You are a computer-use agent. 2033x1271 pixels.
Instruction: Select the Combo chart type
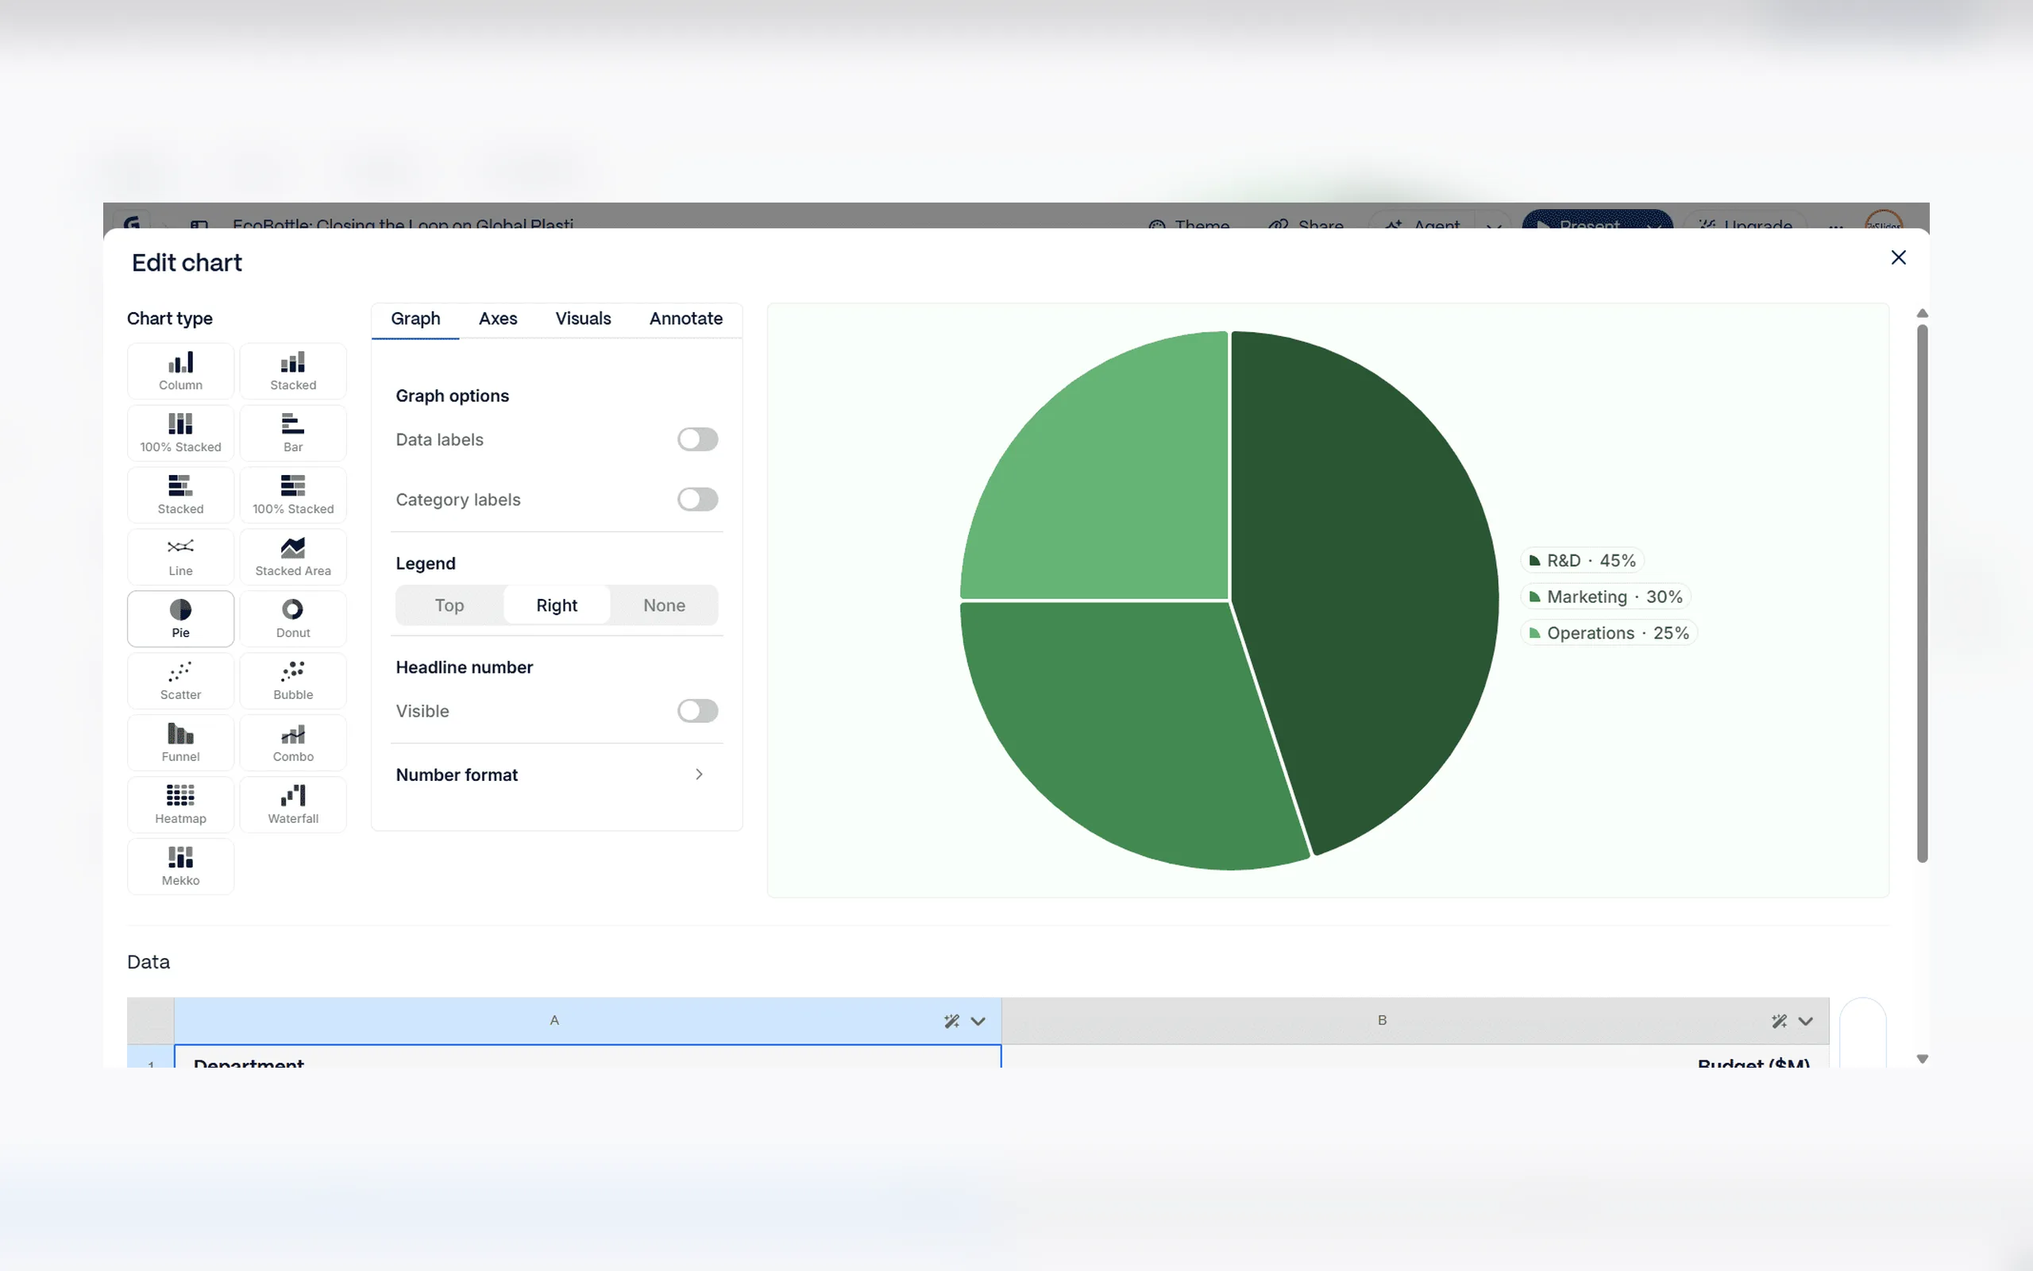(x=293, y=742)
